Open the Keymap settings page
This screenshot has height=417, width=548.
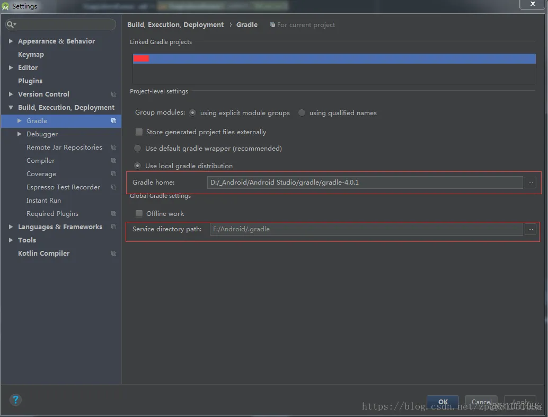coord(31,55)
